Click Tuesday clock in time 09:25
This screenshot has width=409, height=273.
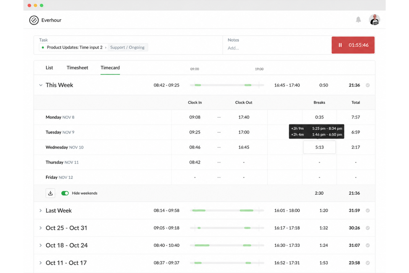[195, 132]
